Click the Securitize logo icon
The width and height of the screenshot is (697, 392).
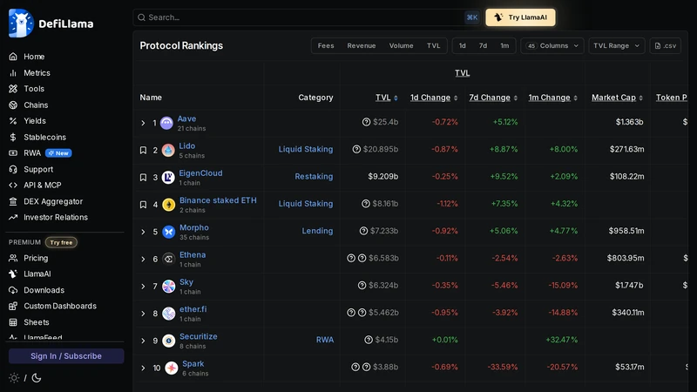pyautogui.click(x=168, y=341)
